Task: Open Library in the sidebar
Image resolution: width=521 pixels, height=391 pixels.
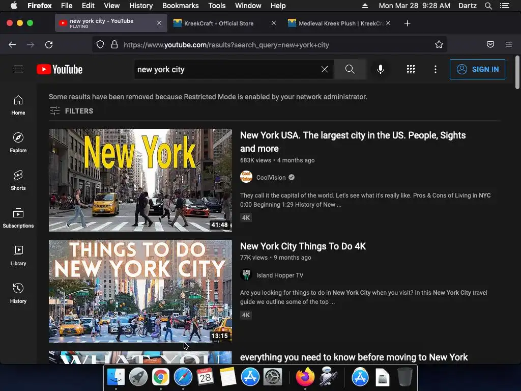Action: tap(18, 256)
